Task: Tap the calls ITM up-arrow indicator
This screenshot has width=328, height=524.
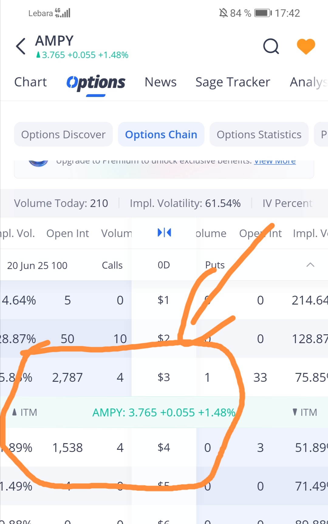Action: tap(15, 412)
